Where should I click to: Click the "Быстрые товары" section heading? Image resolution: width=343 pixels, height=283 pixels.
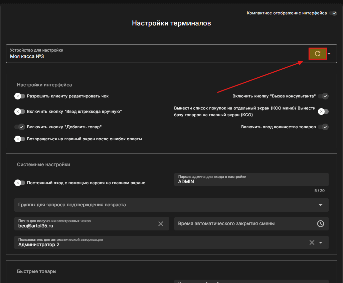tap(36, 271)
